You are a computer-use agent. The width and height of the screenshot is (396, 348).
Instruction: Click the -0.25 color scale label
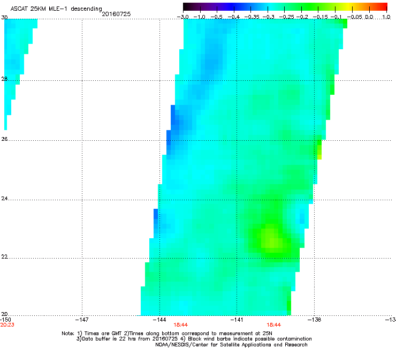pos(287,17)
